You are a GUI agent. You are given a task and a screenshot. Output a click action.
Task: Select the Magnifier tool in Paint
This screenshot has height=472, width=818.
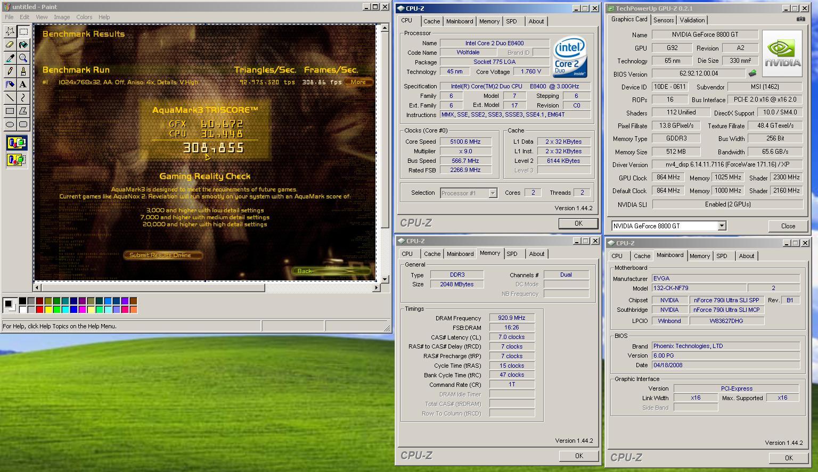pyautogui.click(x=23, y=58)
